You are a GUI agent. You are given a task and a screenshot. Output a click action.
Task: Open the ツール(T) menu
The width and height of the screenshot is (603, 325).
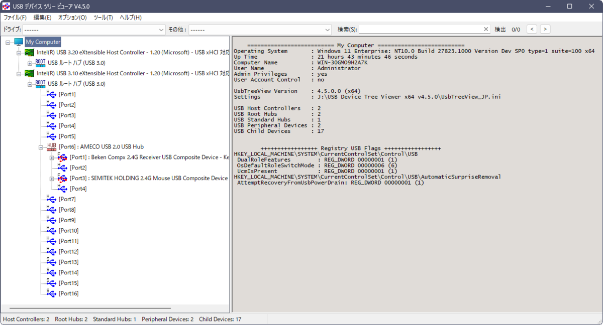pyautogui.click(x=103, y=18)
